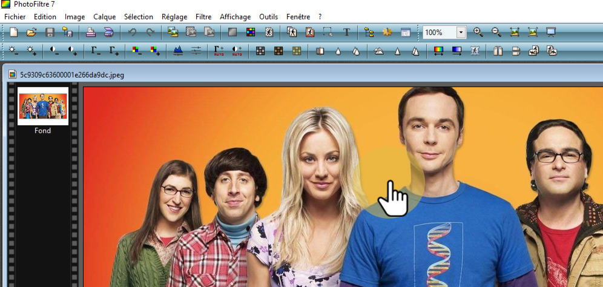603x287 pixels.
Task: Show the selection with dashed rectangle icon
Action: (x=328, y=32)
